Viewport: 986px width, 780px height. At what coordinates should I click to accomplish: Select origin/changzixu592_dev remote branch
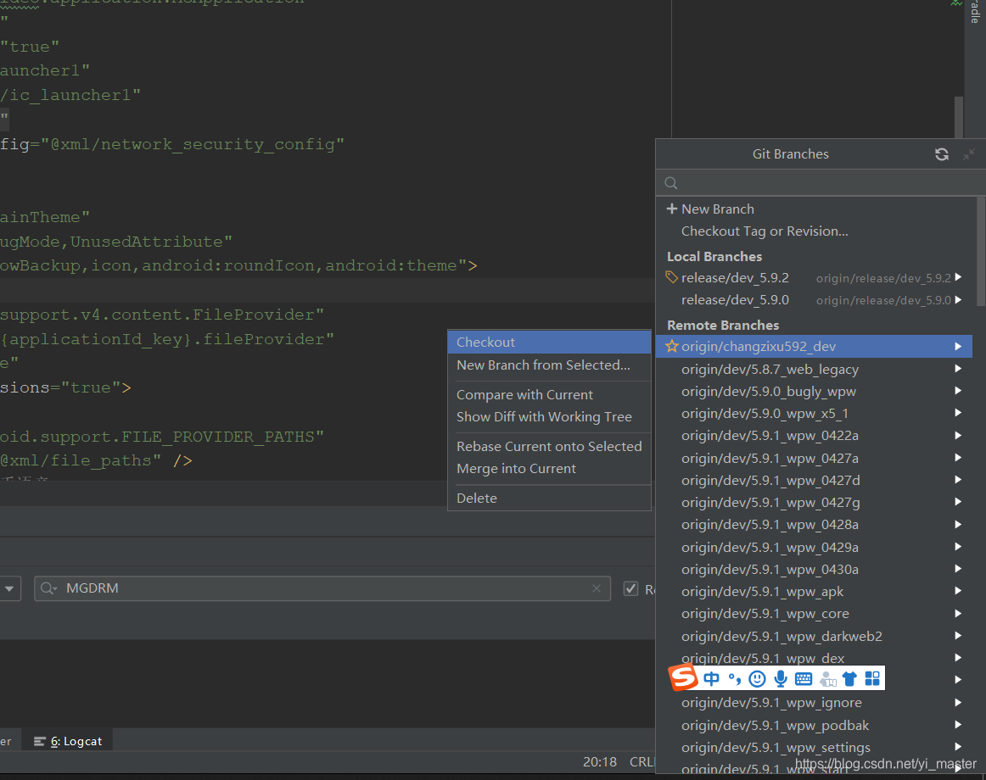(x=814, y=346)
